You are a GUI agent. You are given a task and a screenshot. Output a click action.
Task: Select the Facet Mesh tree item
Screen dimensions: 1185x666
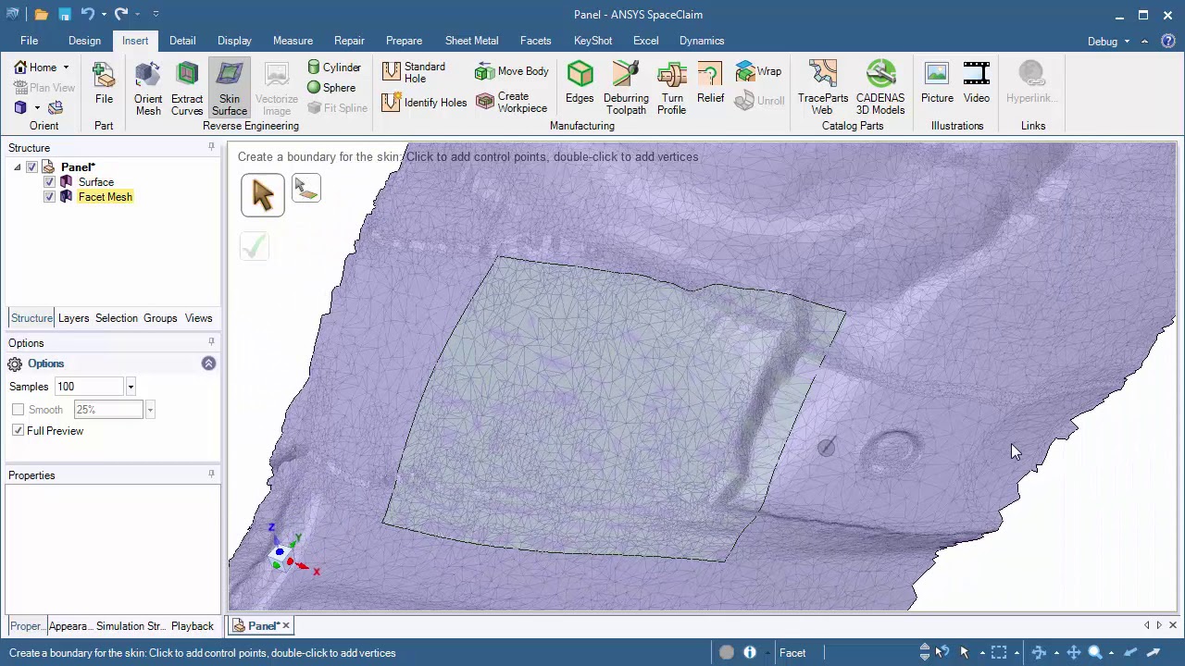(x=106, y=197)
